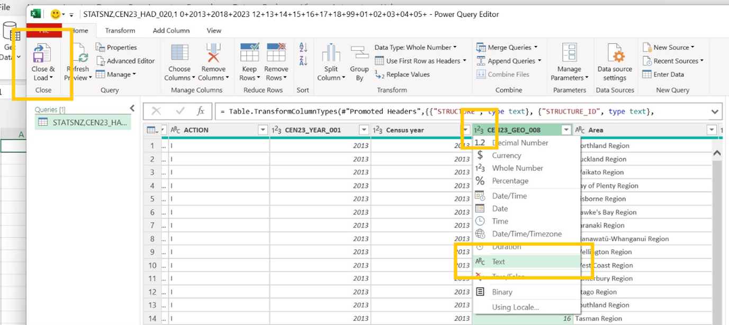Click the Group By icon
The height and width of the screenshot is (325, 729).
(x=359, y=53)
